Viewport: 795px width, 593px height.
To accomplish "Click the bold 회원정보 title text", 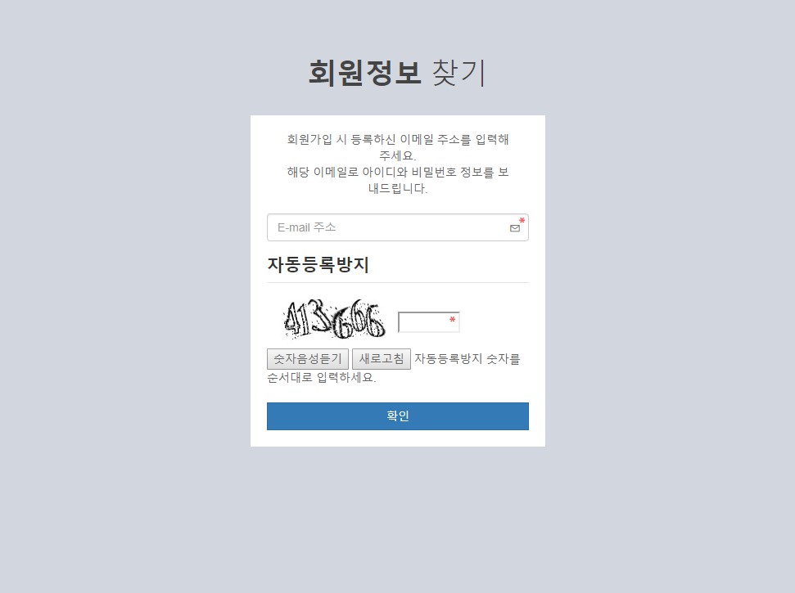I will tap(364, 73).
